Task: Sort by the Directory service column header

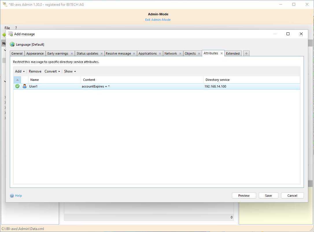Action: coord(217,80)
